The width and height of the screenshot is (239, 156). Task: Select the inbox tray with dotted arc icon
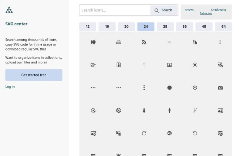(119, 42)
